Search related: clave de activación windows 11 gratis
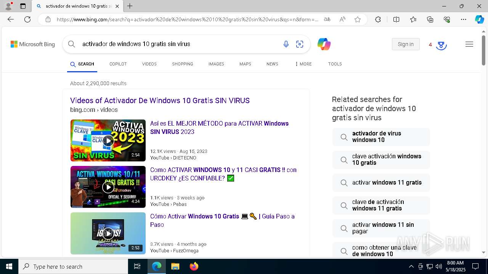Viewport: 488px width, 274px height. 381,205
